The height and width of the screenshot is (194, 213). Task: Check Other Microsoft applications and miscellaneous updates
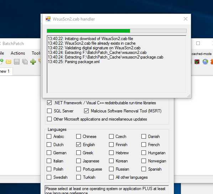coord(49,119)
